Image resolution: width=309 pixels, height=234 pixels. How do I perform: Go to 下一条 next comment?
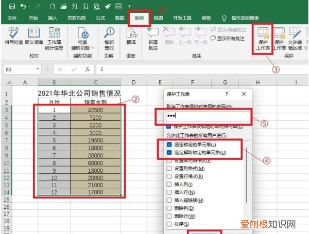(201, 35)
